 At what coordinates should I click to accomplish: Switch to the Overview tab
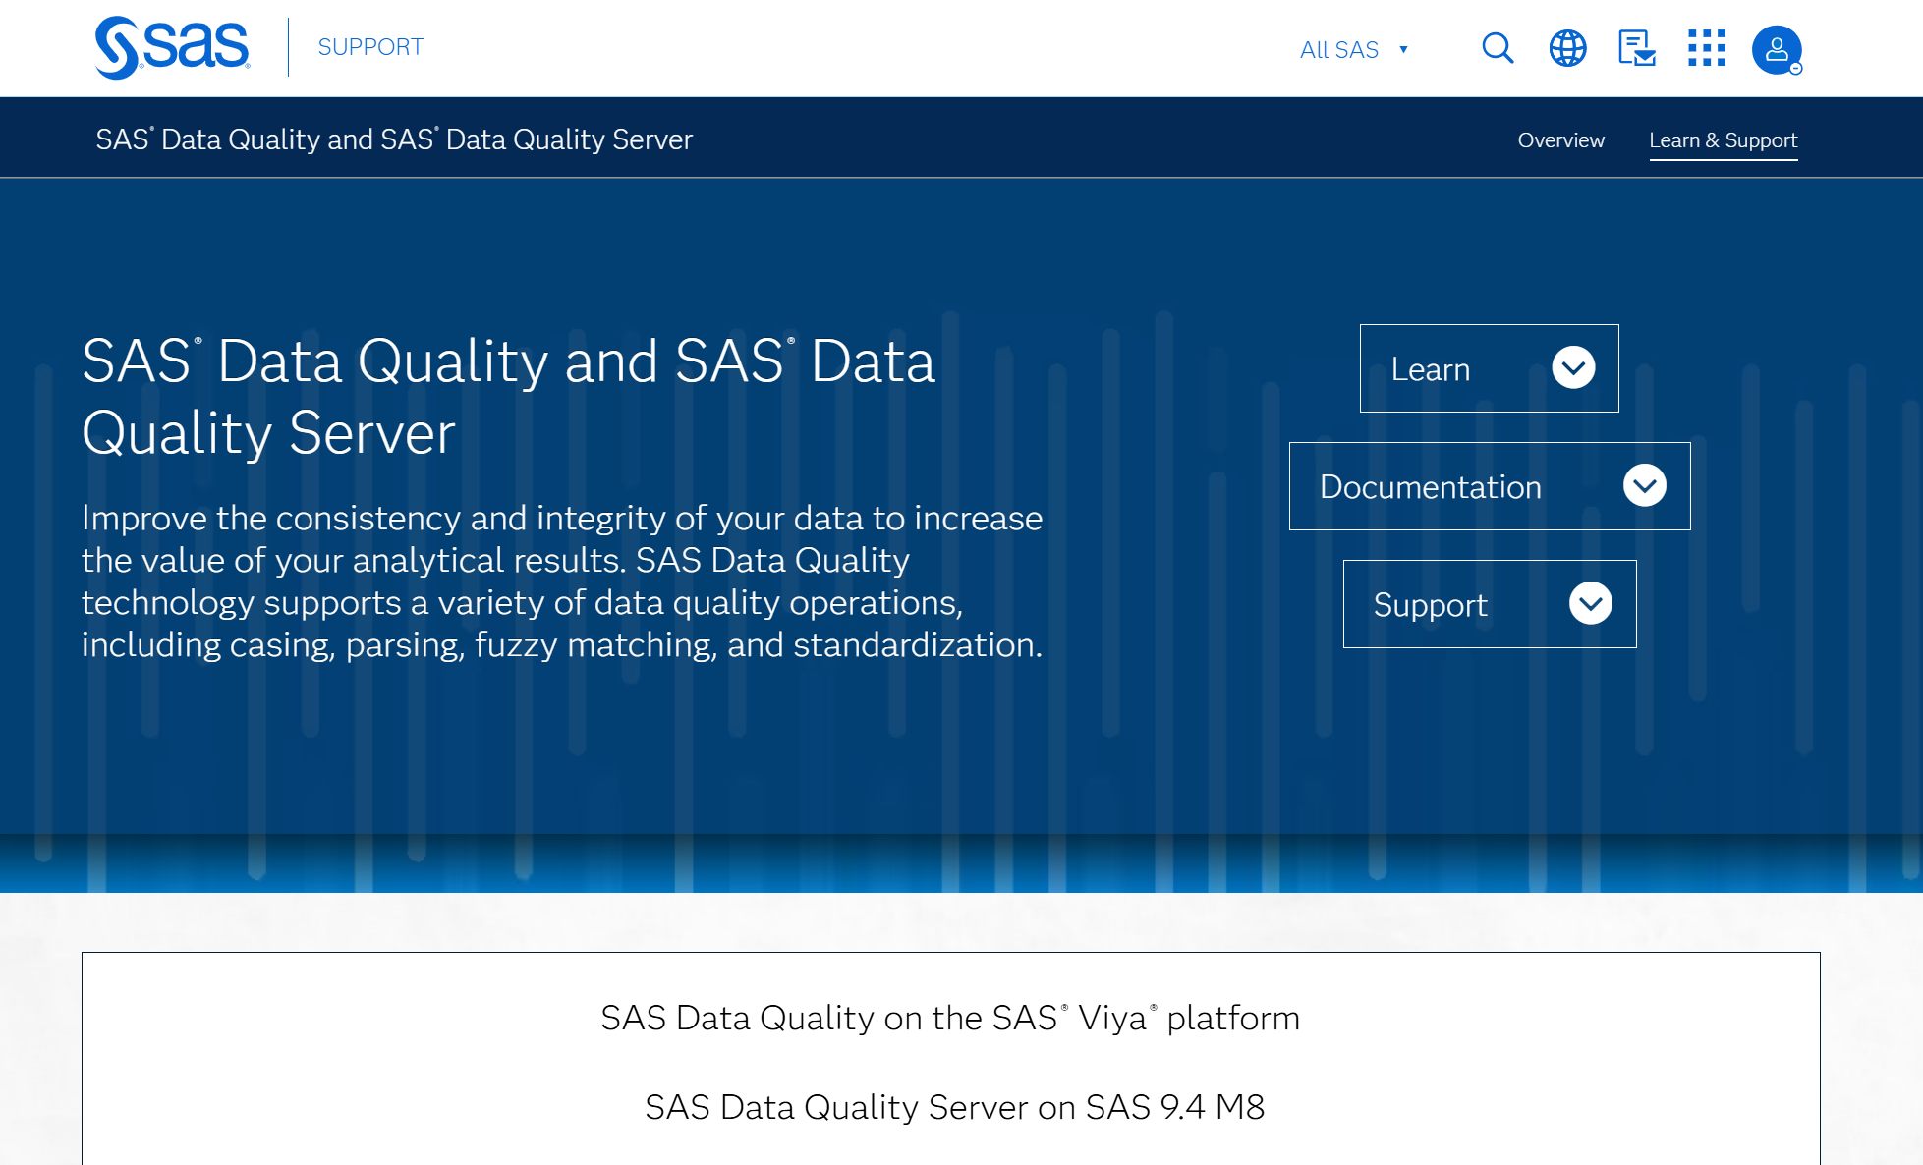1560,140
